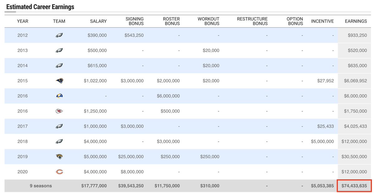374x193 pixels.
Task: Click the $4,025,433 earnings value
Action: (x=356, y=126)
